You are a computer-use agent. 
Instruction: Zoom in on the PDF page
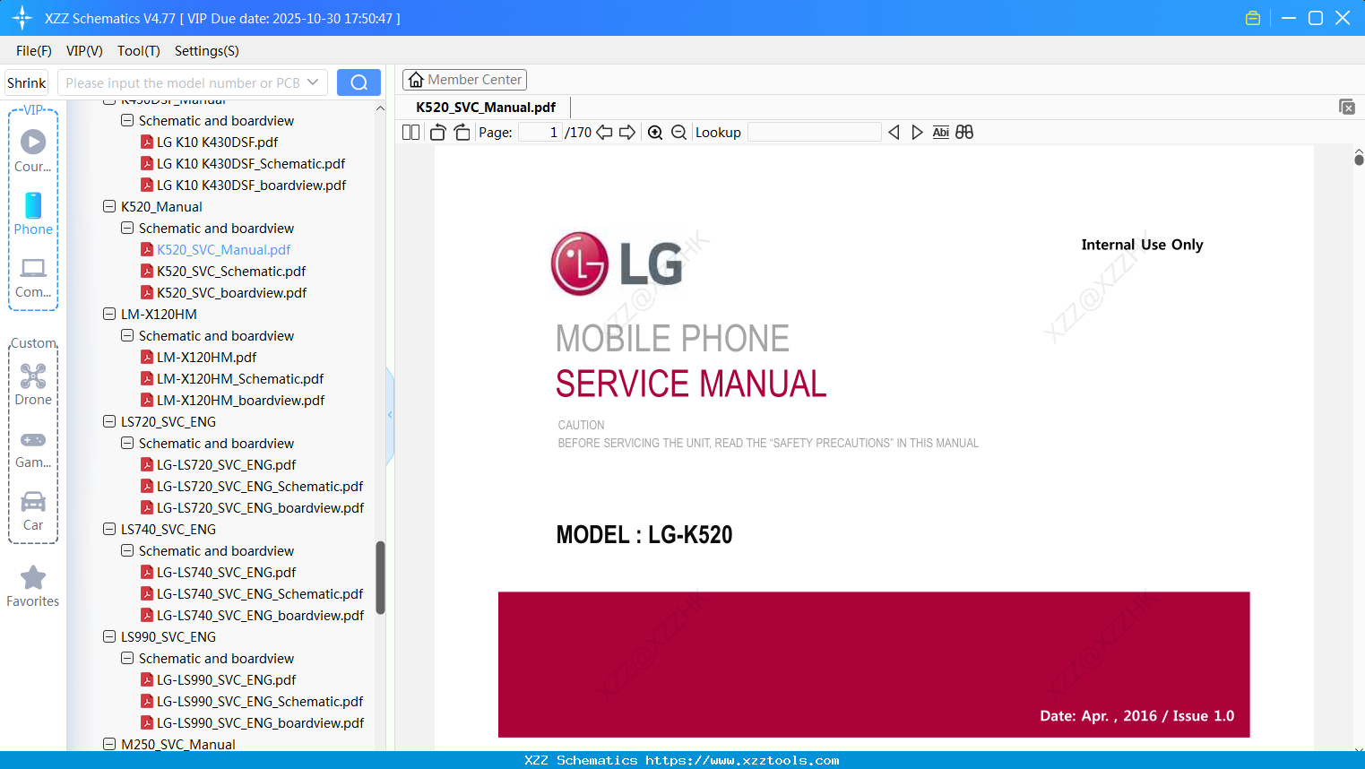tap(655, 132)
